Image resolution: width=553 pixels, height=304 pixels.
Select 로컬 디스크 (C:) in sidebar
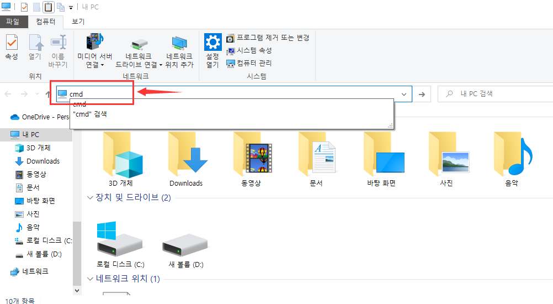[x=43, y=240]
